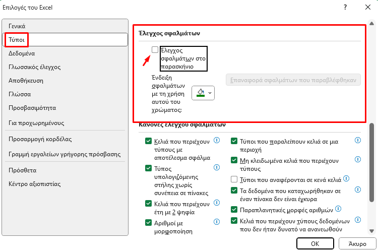Open the Δεδομένα category
Image resolution: width=378 pixels, height=252 pixels.
click(65, 53)
